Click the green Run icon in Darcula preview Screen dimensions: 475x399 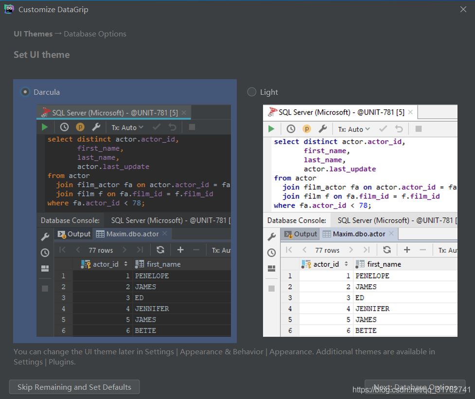pos(45,127)
